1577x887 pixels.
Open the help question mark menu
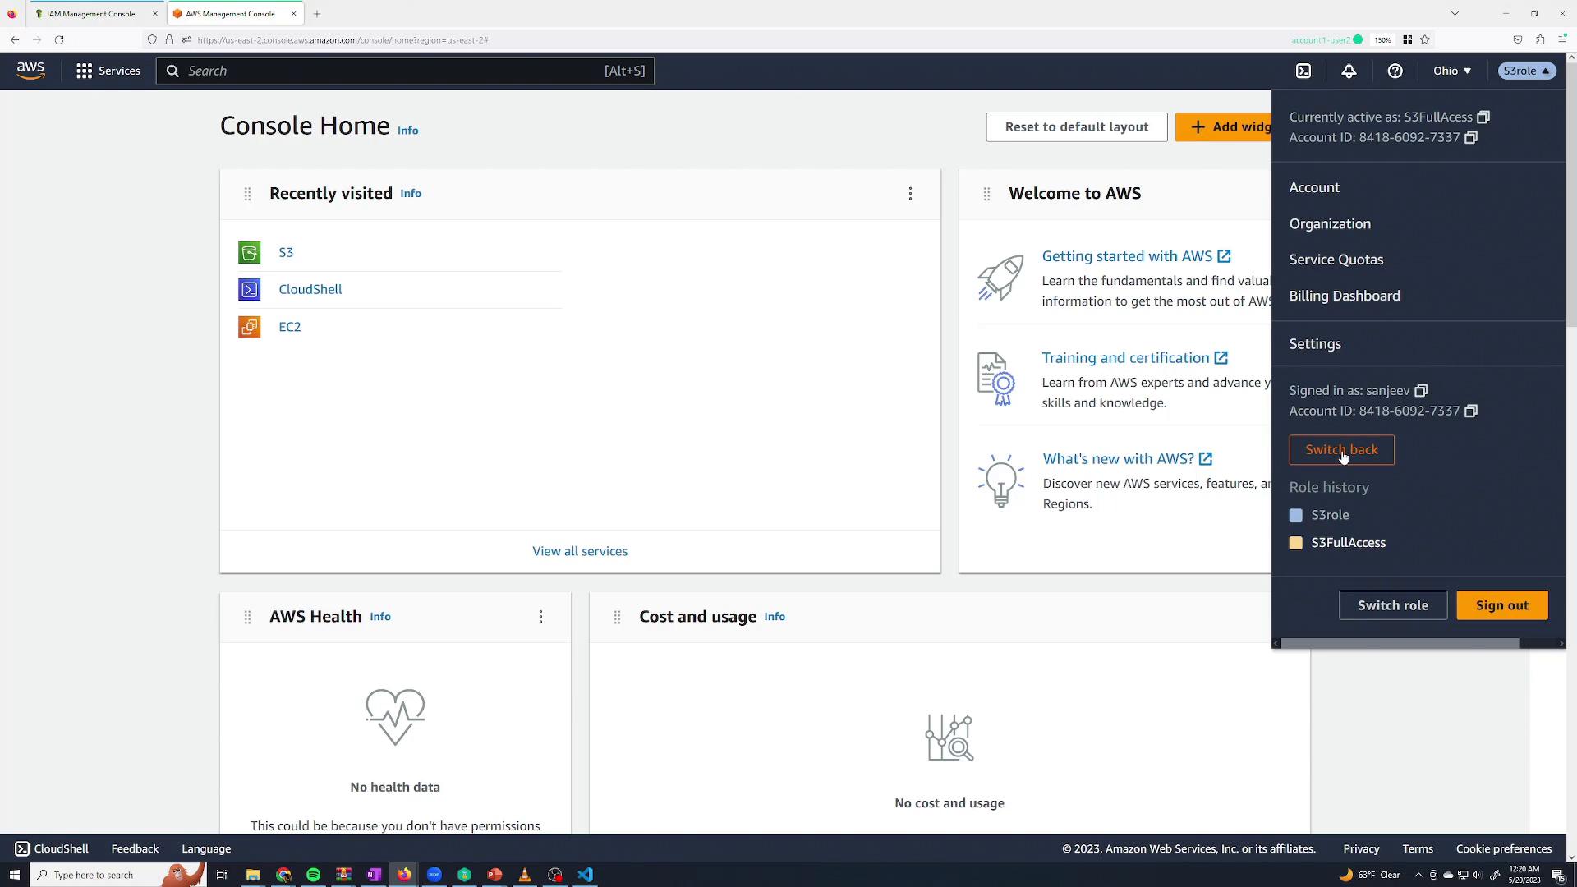click(1395, 71)
